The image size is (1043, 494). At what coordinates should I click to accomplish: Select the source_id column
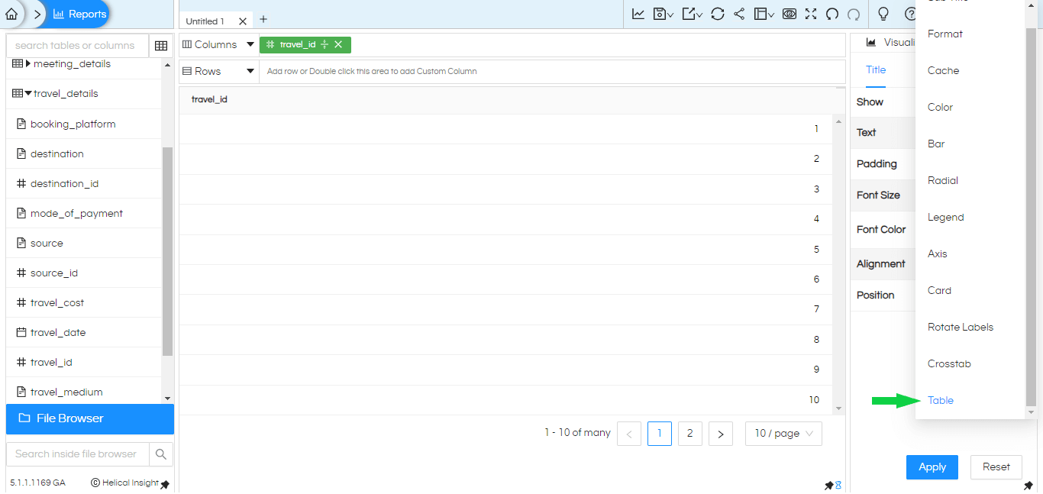point(54,273)
